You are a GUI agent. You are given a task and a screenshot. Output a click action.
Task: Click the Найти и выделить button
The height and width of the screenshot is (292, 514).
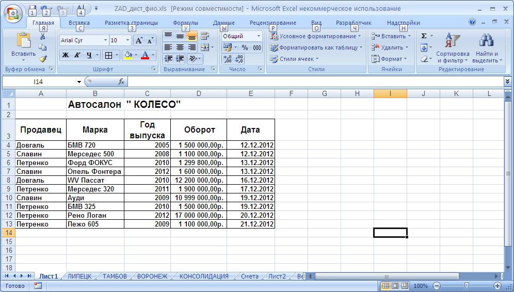(x=487, y=50)
